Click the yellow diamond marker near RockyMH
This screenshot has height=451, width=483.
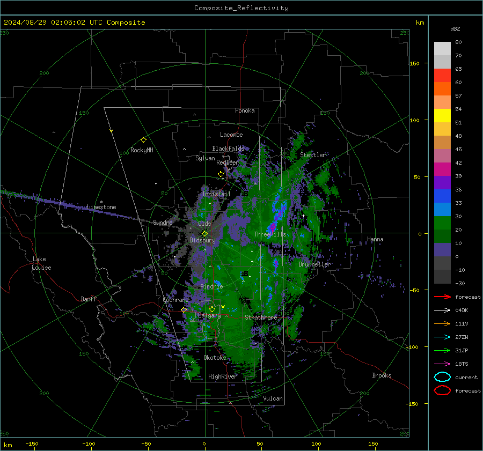pyautogui.click(x=143, y=140)
